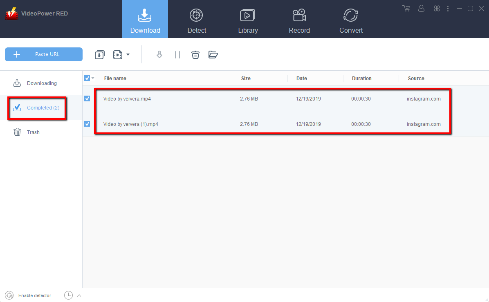
Task: Expand the up-chevron beside the clock
Action: [79, 295]
